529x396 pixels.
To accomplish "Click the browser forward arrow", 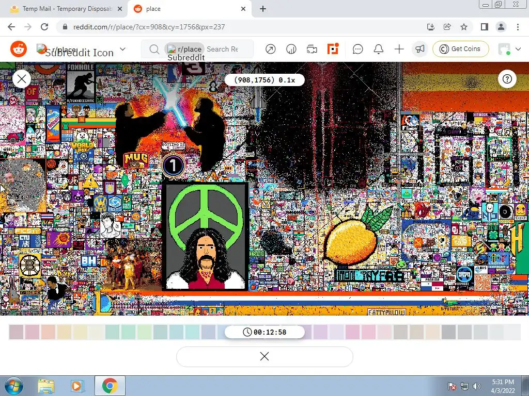I will (x=28, y=27).
